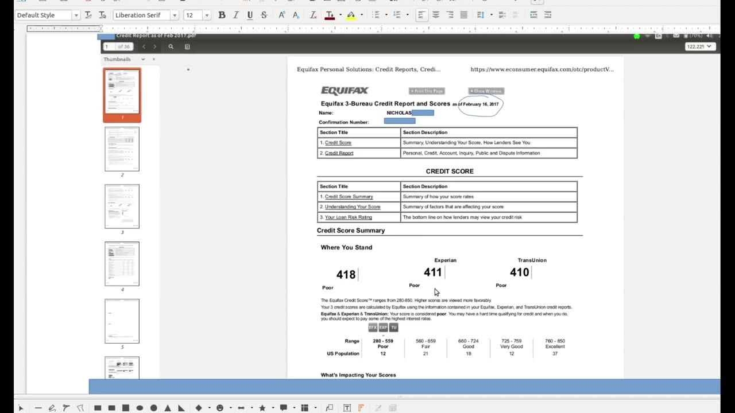The width and height of the screenshot is (735, 413).
Task: Click the bullet list icon
Action: [x=376, y=15]
